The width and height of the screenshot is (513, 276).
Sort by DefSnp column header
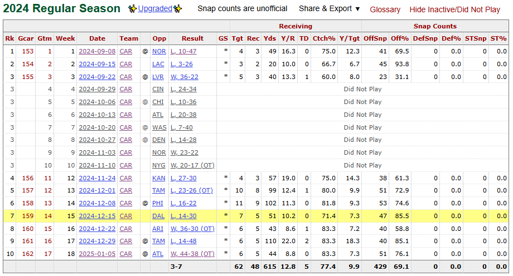(425, 38)
